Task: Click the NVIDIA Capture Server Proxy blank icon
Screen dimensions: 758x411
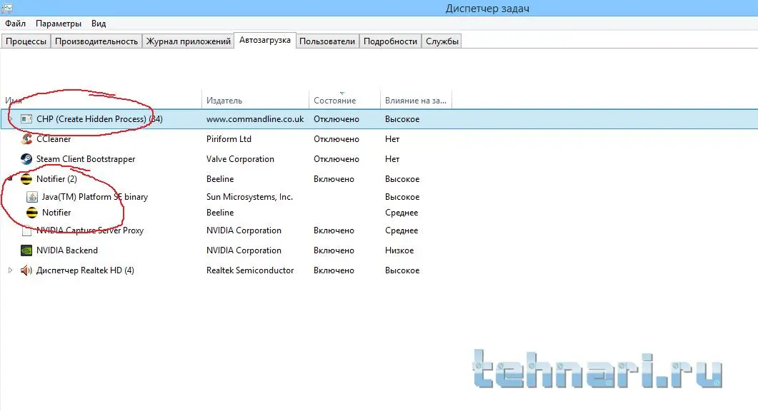Action: coord(26,231)
